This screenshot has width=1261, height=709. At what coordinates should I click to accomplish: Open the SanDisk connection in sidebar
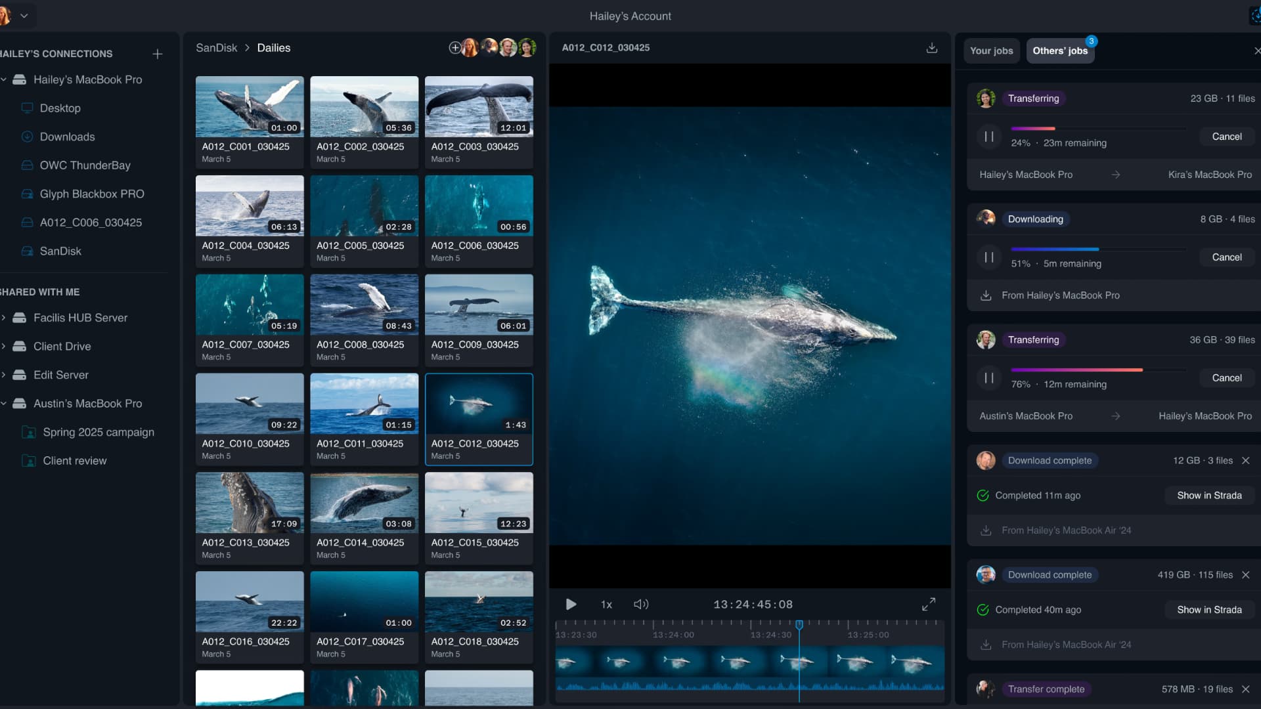coord(60,251)
